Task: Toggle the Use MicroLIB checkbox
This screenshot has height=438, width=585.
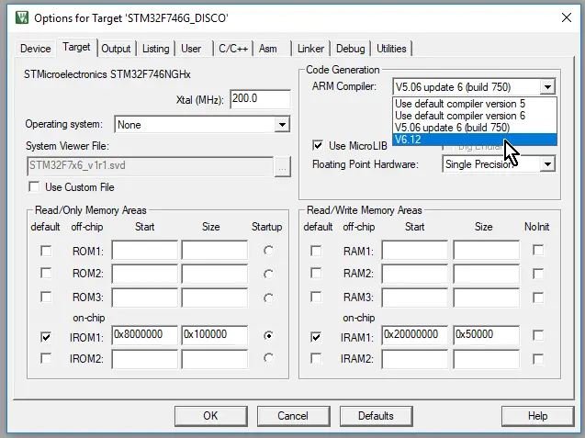Action: click(318, 145)
